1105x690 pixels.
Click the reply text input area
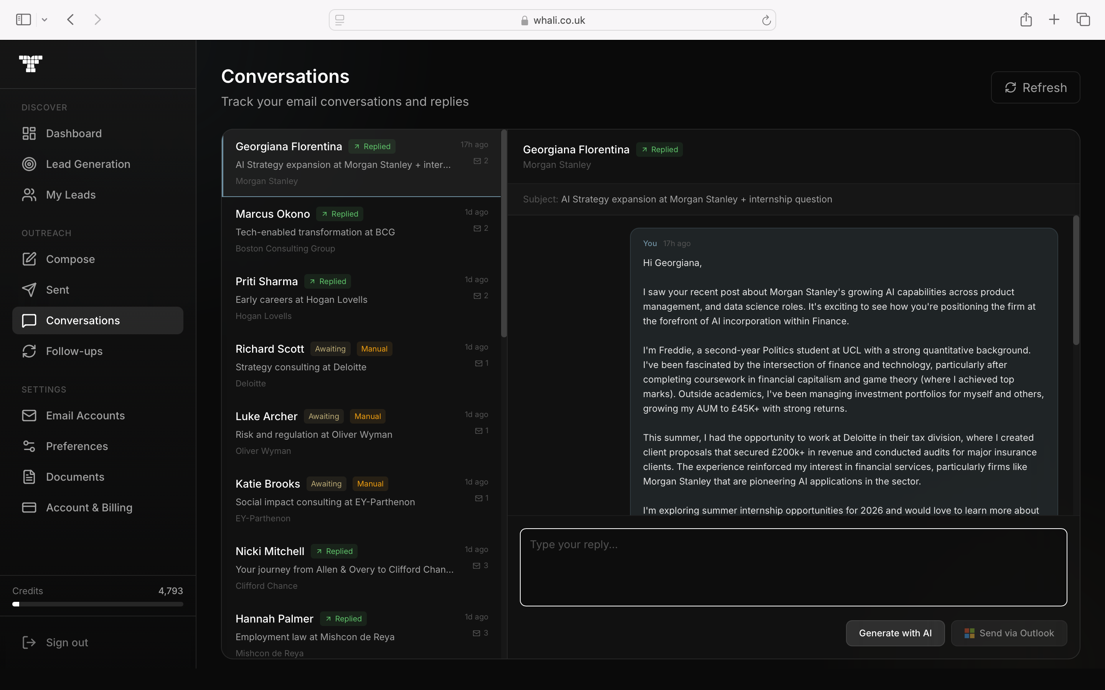pyautogui.click(x=793, y=567)
